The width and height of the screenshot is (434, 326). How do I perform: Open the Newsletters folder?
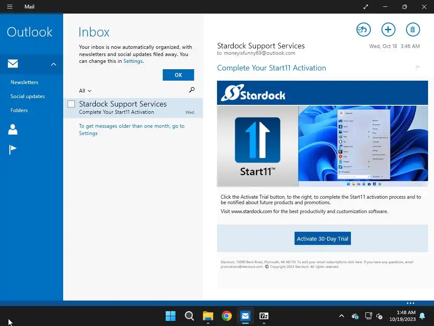(x=24, y=82)
